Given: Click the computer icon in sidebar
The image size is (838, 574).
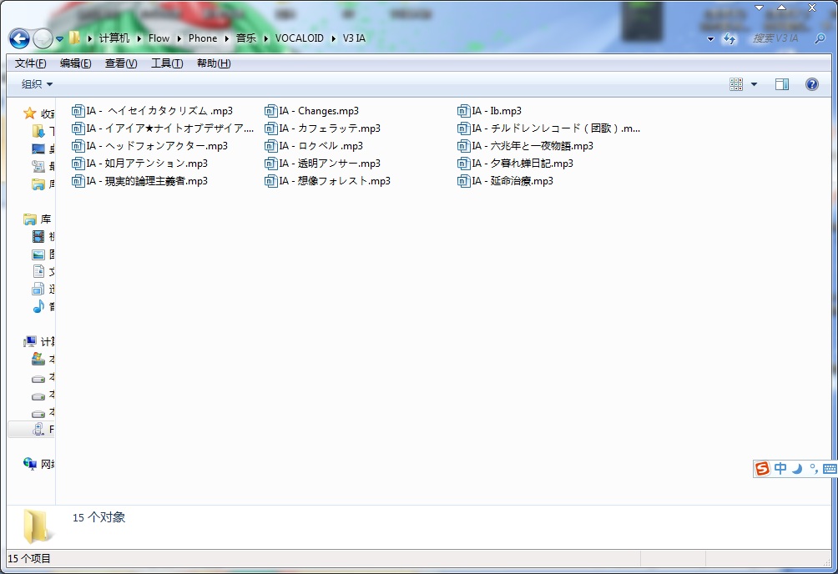Looking at the screenshot, I should click(x=30, y=341).
